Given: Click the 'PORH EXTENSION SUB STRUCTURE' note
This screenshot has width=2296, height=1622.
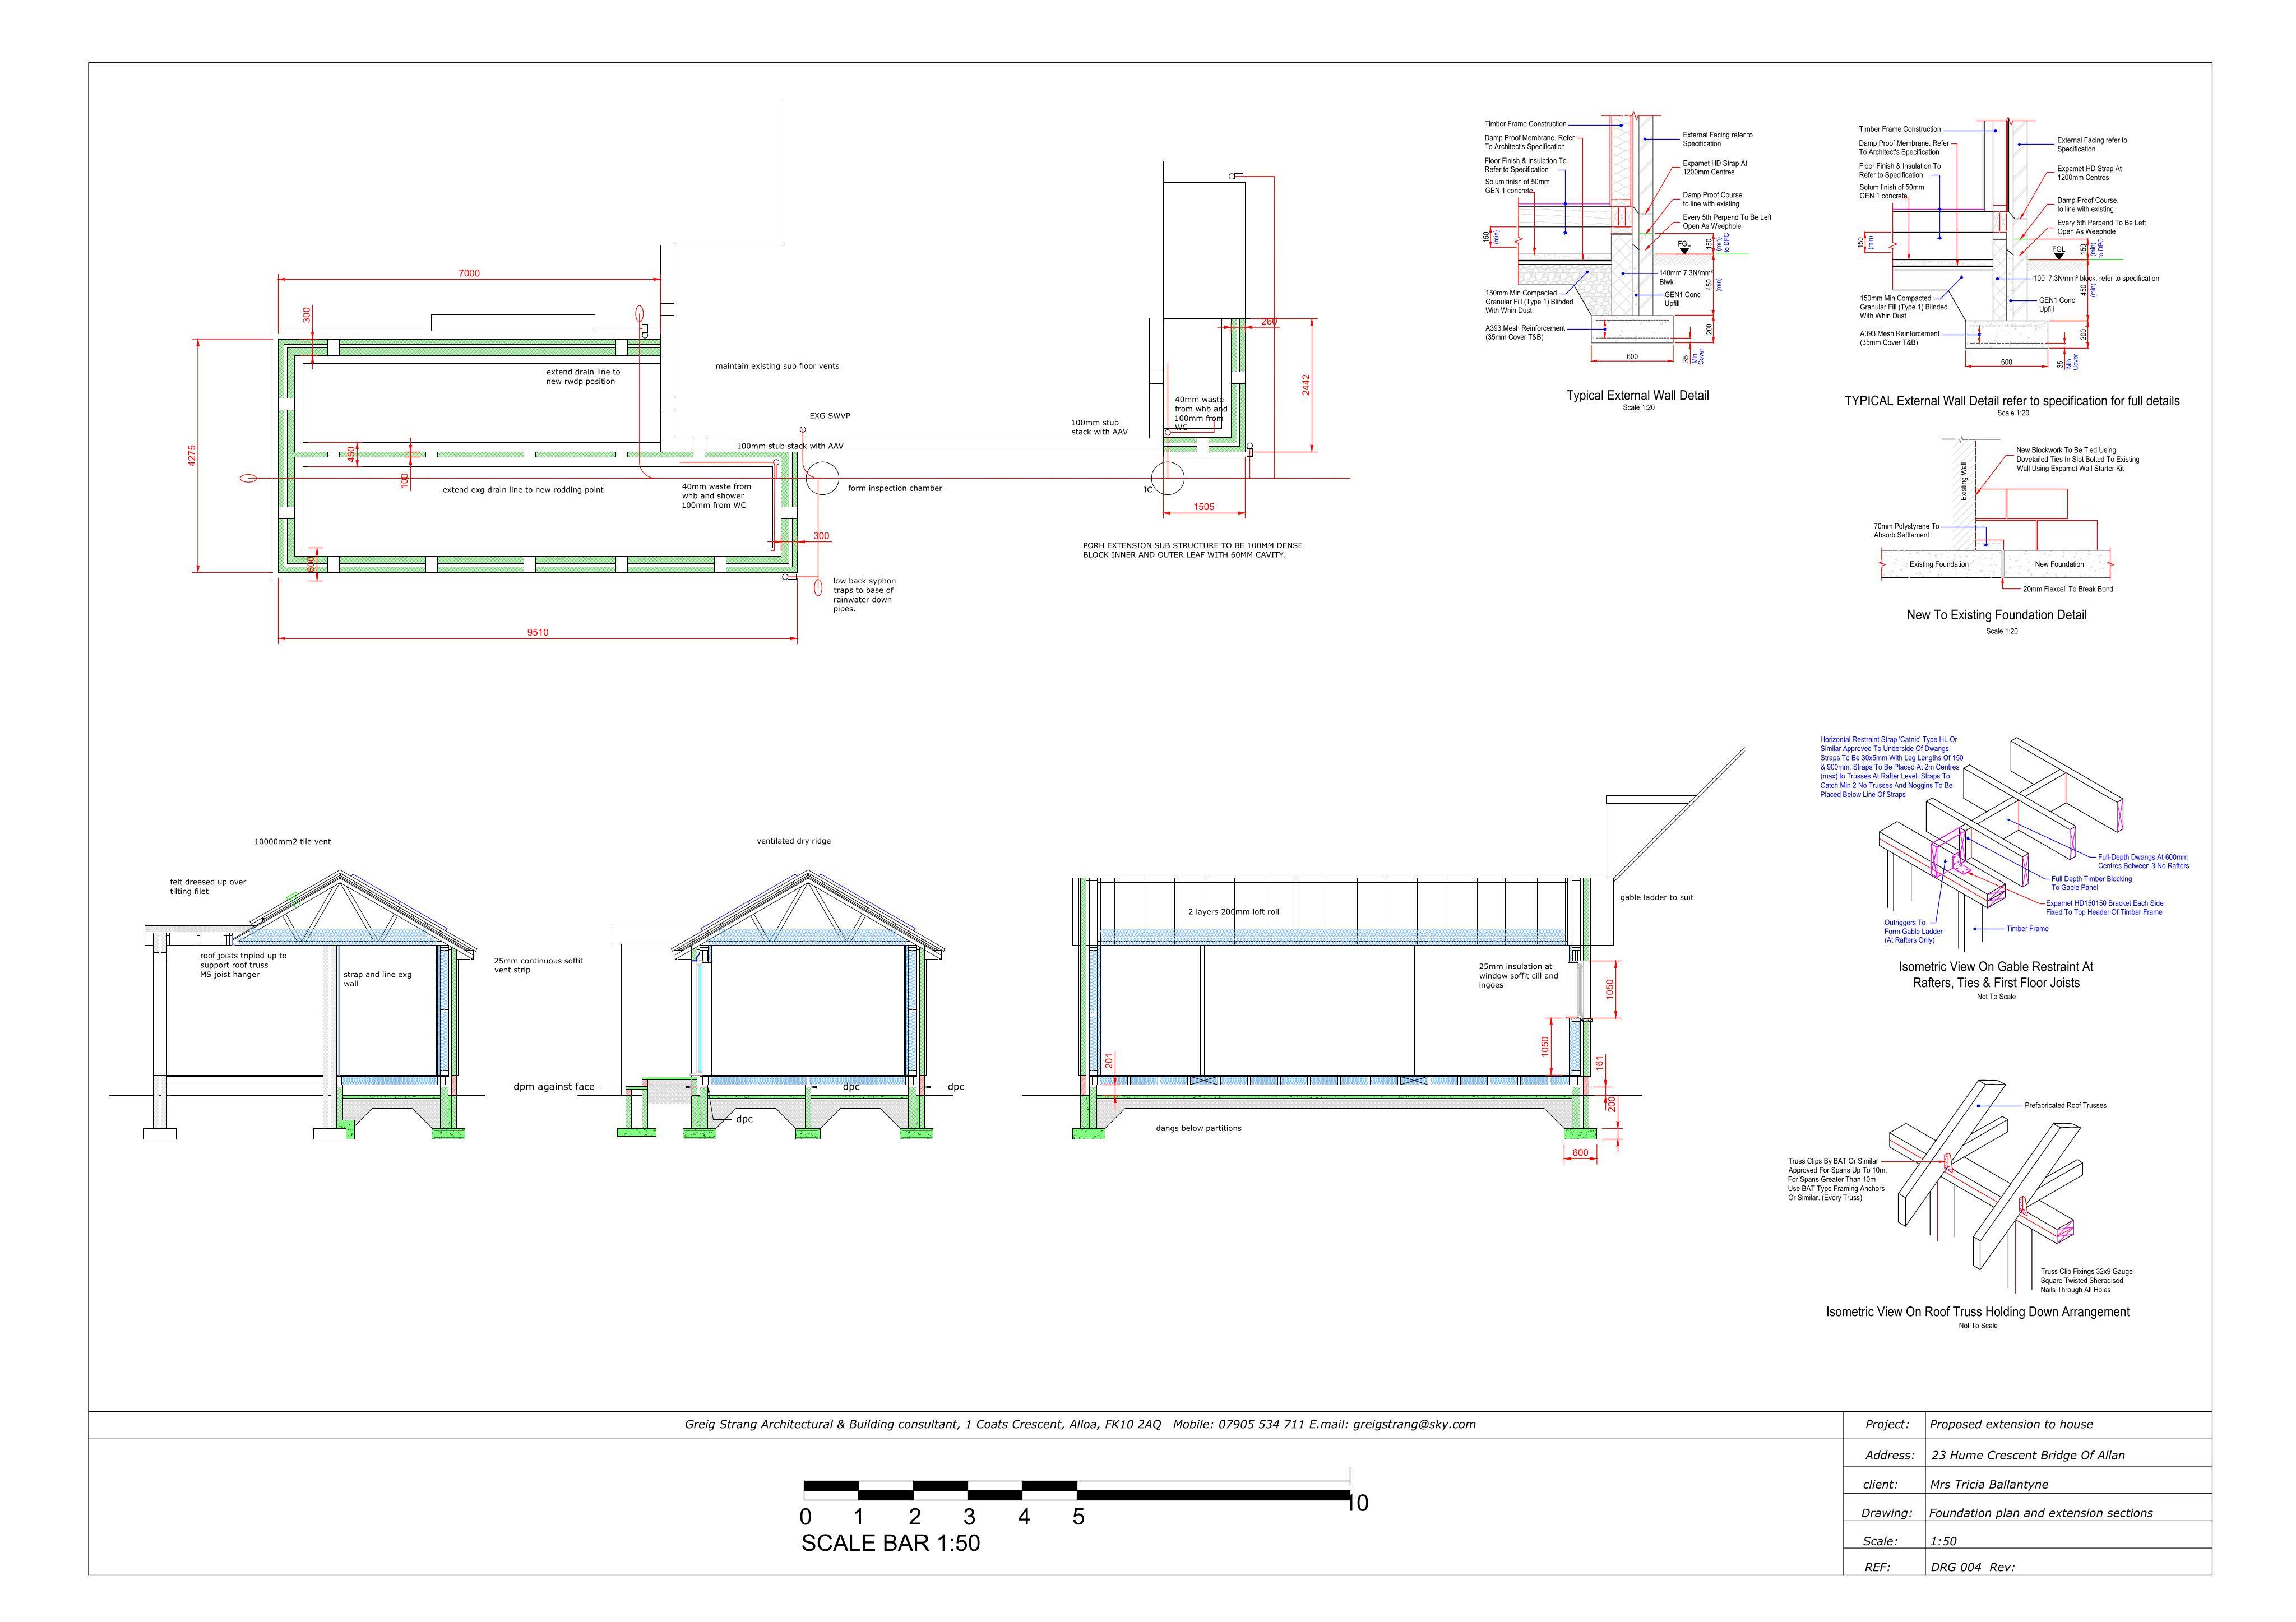Looking at the screenshot, I should click(x=1193, y=550).
